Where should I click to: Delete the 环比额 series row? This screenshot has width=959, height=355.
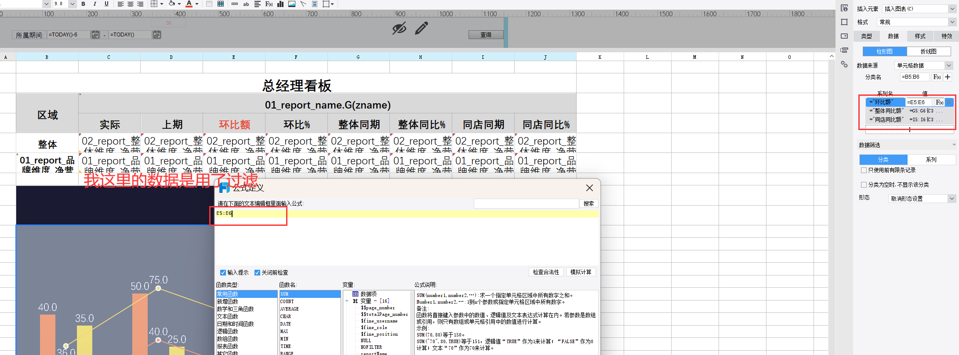pos(949,102)
